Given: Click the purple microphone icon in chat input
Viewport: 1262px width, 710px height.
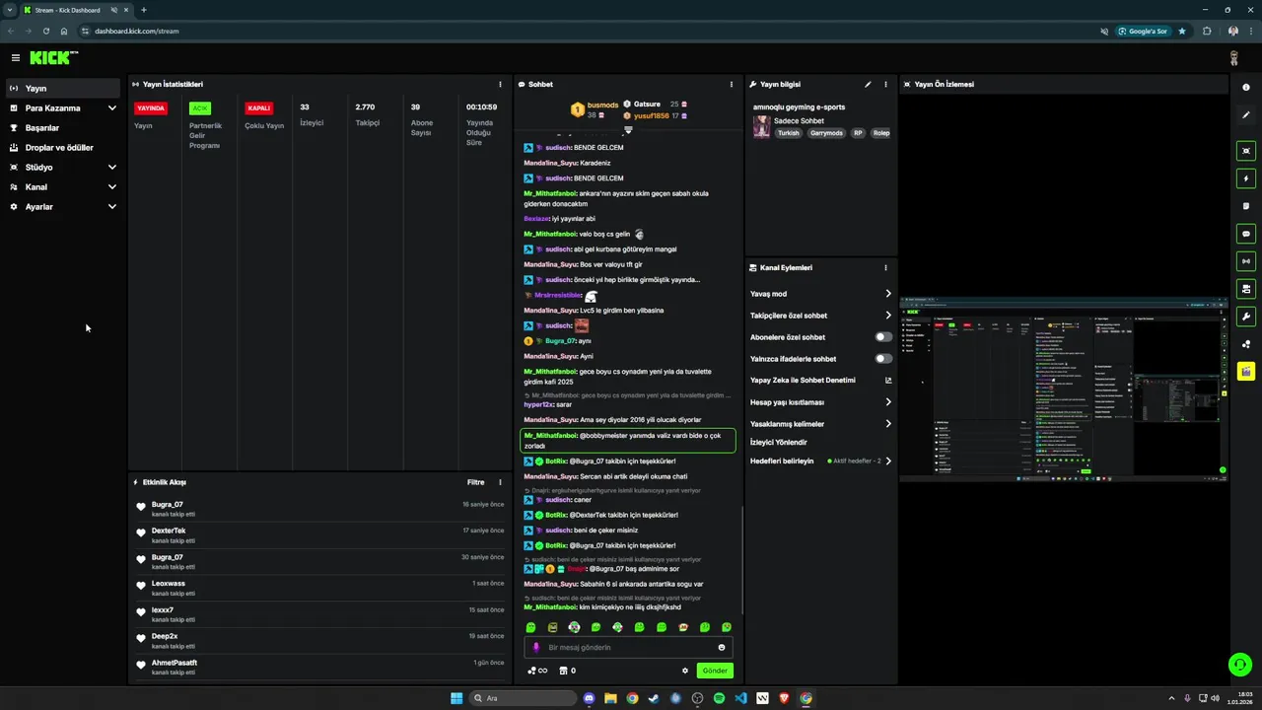Looking at the screenshot, I should pyautogui.click(x=536, y=648).
